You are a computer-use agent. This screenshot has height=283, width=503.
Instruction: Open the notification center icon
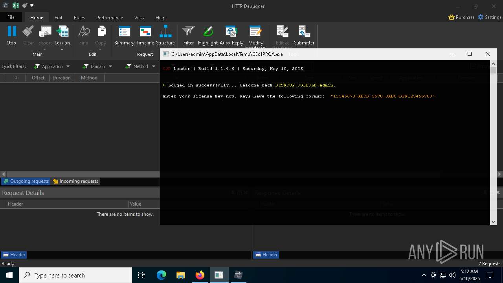(x=490, y=275)
